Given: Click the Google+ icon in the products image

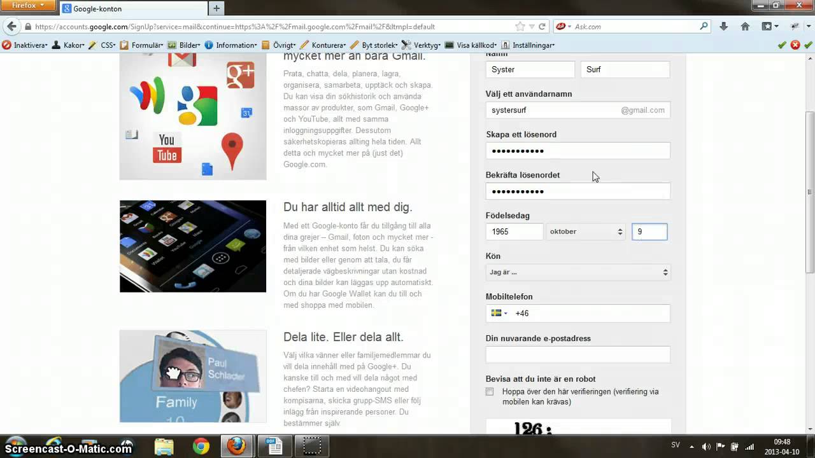Looking at the screenshot, I should tap(241, 76).
